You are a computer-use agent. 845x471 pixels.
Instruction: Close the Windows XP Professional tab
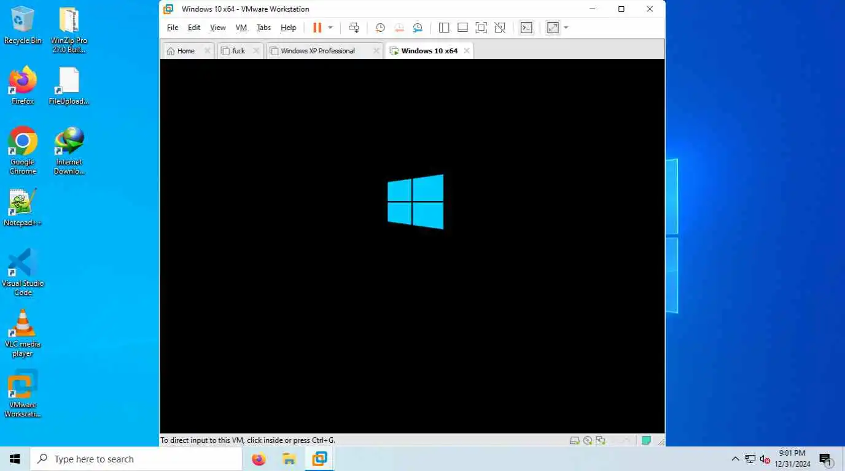tap(376, 51)
